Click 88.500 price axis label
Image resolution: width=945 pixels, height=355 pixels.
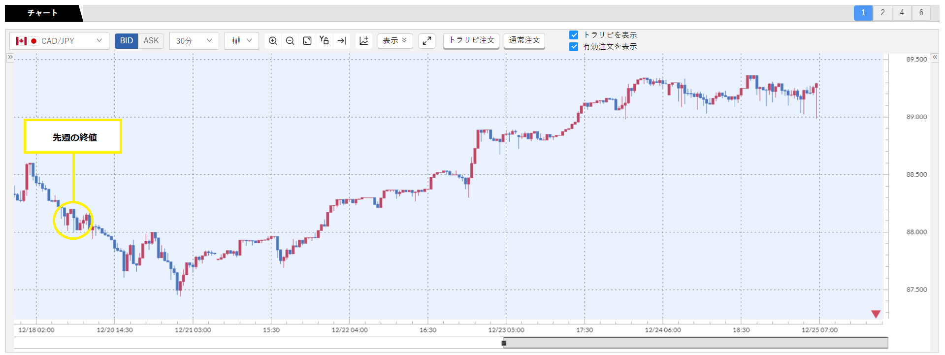pos(916,174)
